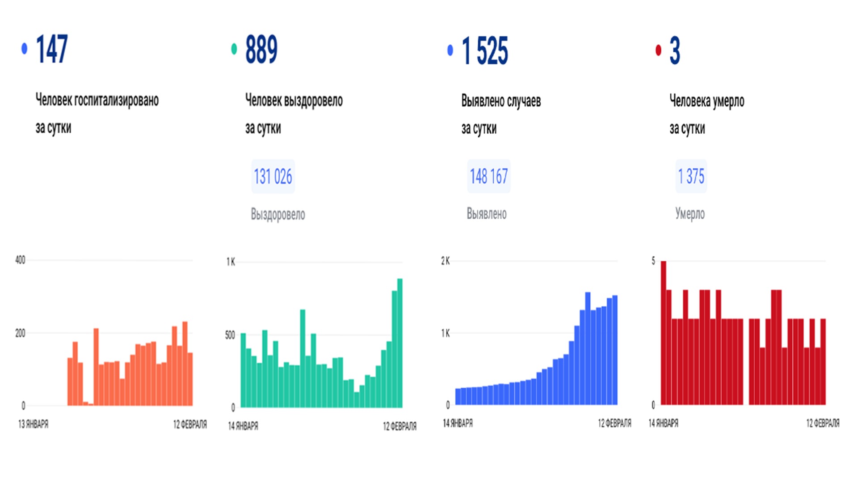
Task: Click the gray caption 'Выявлено'
Action: point(487,213)
